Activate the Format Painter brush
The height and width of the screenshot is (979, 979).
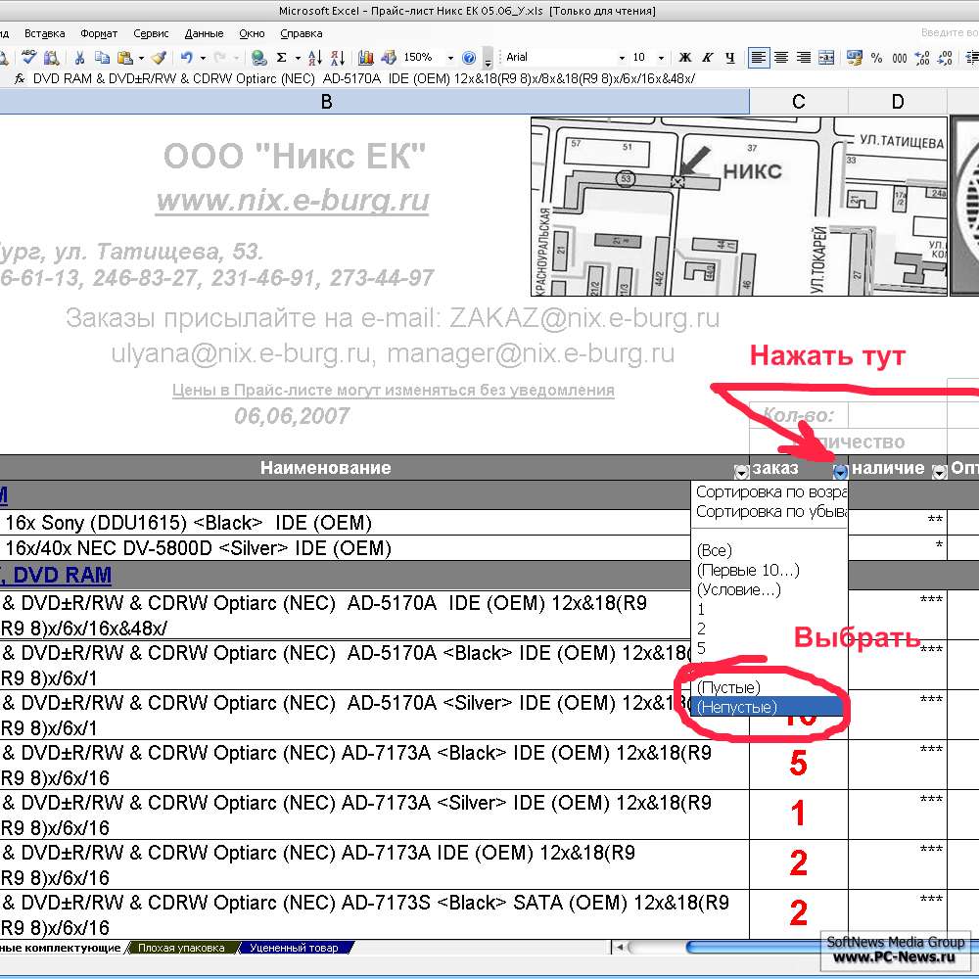159,58
